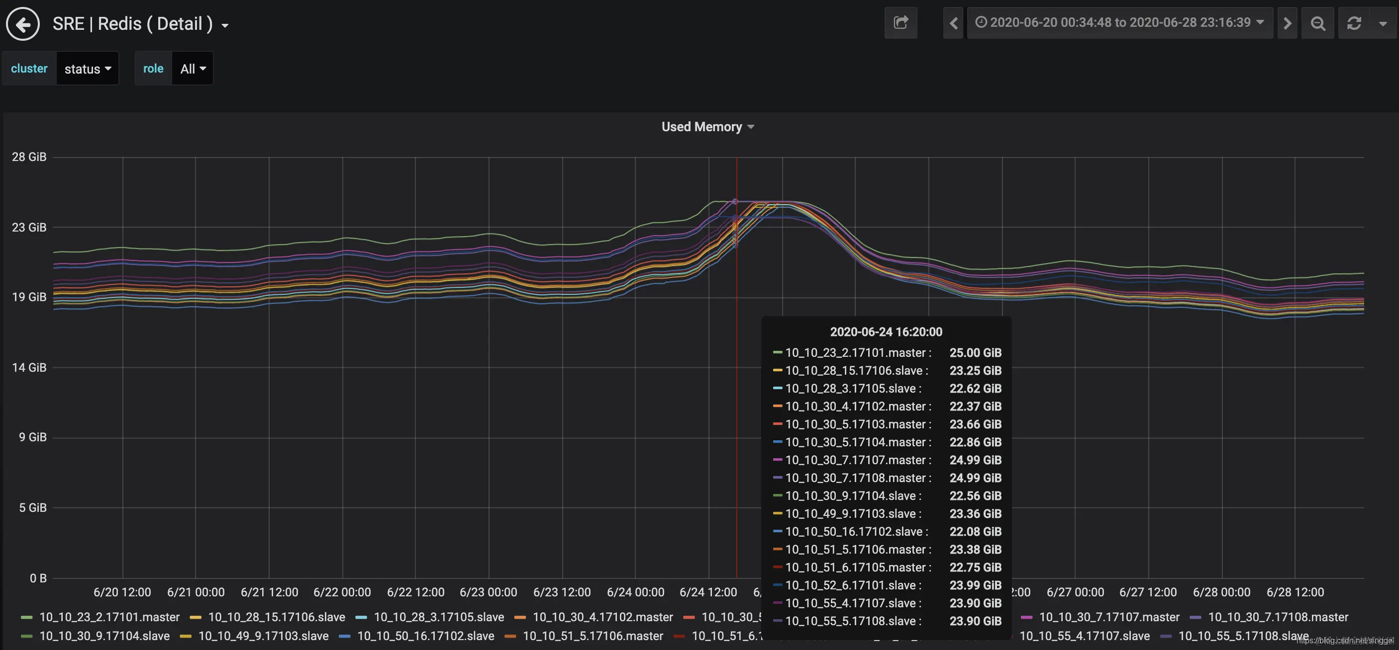
Task: Click 10_10_30_7.17107.master legend label
Action: (1109, 617)
